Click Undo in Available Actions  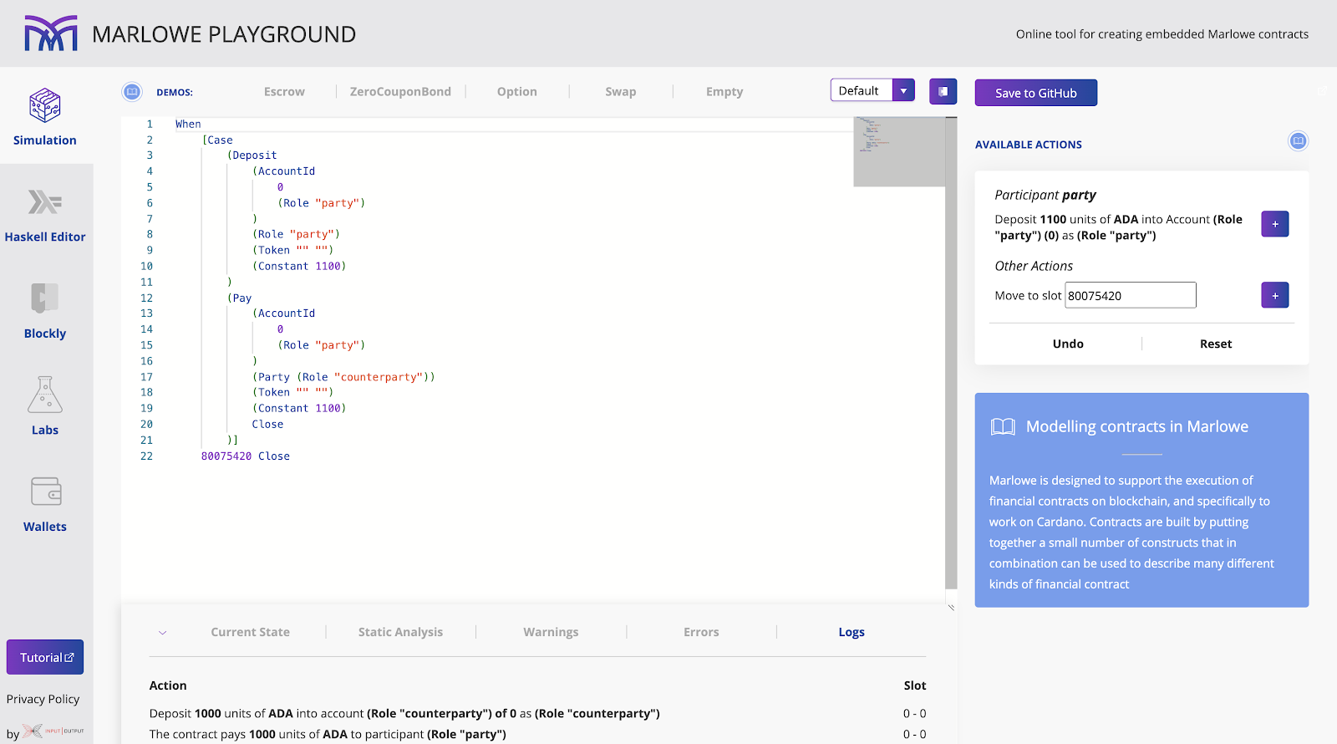pos(1068,344)
